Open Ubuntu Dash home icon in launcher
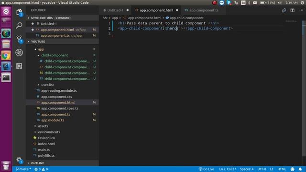Viewport: 306px width, 172px height. click(x=6, y=11)
